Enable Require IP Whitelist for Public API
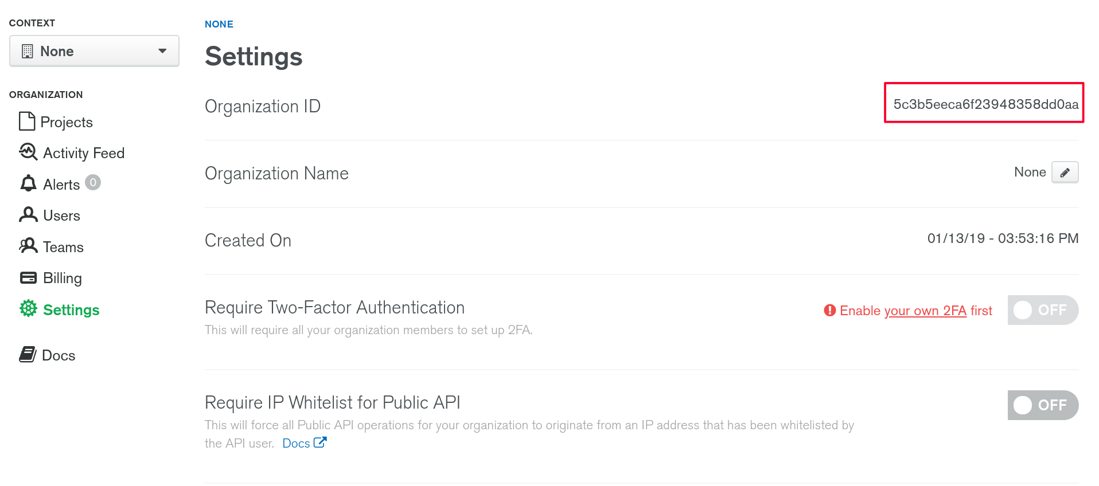This screenshot has width=1099, height=486. [x=1042, y=405]
